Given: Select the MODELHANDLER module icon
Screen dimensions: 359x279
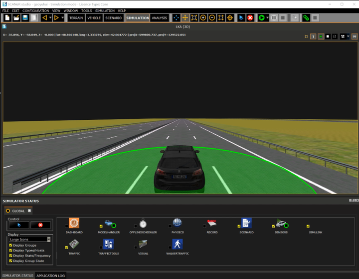Looking at the screenshot, I should (x=109, y=223).
